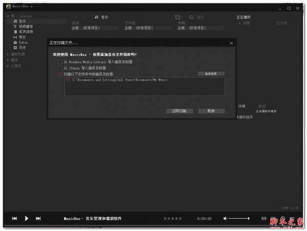This screenshot has height=231, width=307.
Task: Click 取消 cancel button
Action: click(211, 111)
